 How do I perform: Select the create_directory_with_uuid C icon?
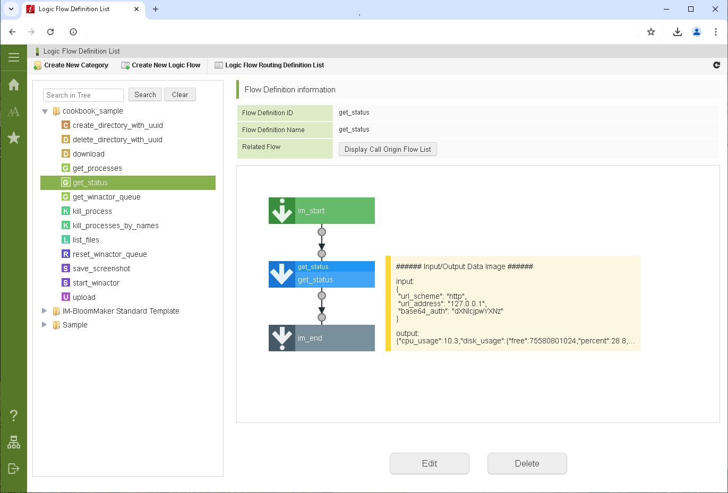(x=66, y=125)
